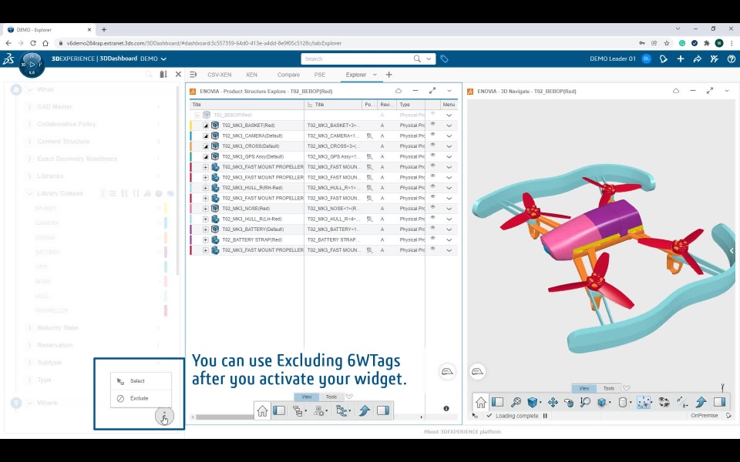Click the Zoom tool with vertical arrow
The height and width of the screenshot is (462, 740).
[585, 402]
